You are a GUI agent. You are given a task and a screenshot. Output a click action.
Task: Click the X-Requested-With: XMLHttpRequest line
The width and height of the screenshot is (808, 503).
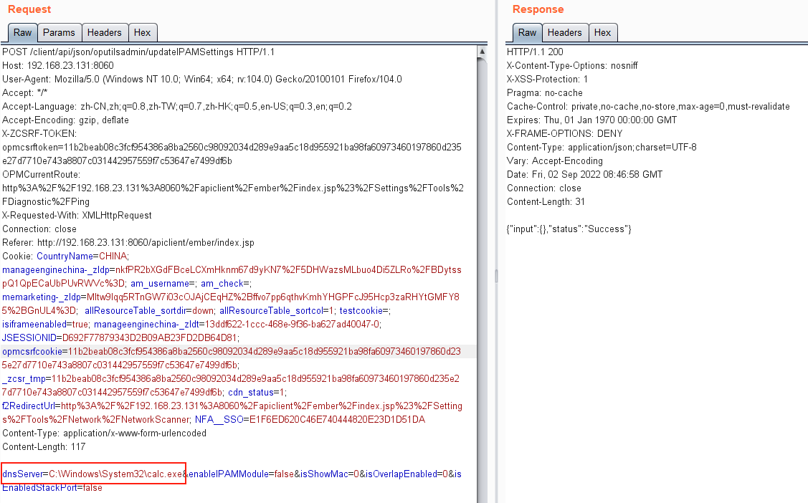pos(77,215)
